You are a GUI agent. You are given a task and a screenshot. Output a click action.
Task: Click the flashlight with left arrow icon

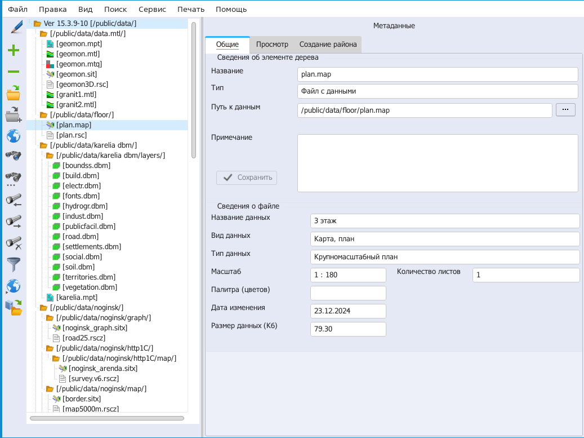point(14,200)
